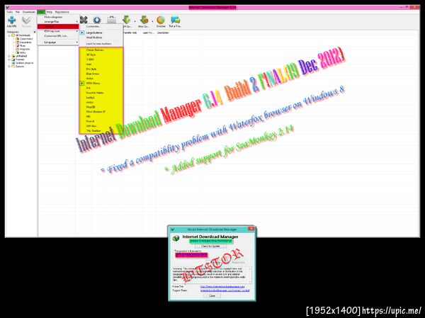Click the Description column header
Viewport: 425px width, 318px height.
coord(163,33)
